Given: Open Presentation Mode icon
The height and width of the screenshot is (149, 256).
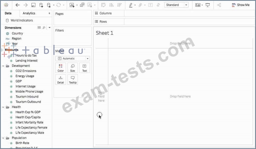Looking at the screenshot, I should (x=208, y=5).
